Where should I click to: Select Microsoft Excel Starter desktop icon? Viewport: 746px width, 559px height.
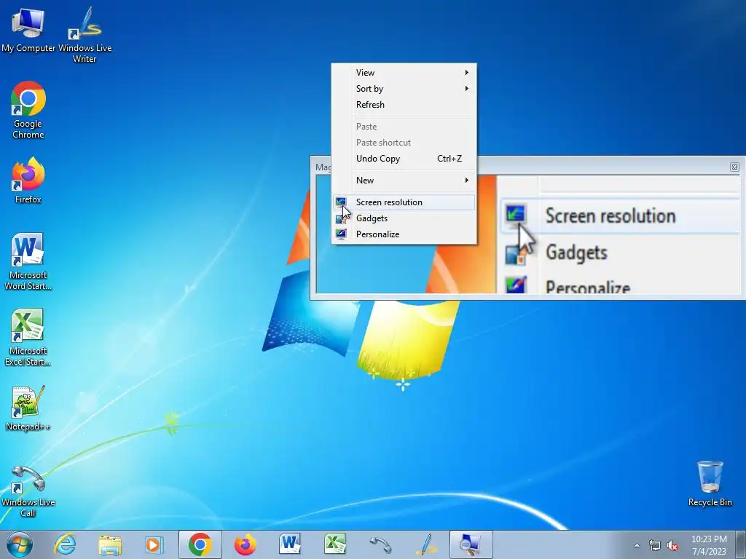(x=28, y=338)
